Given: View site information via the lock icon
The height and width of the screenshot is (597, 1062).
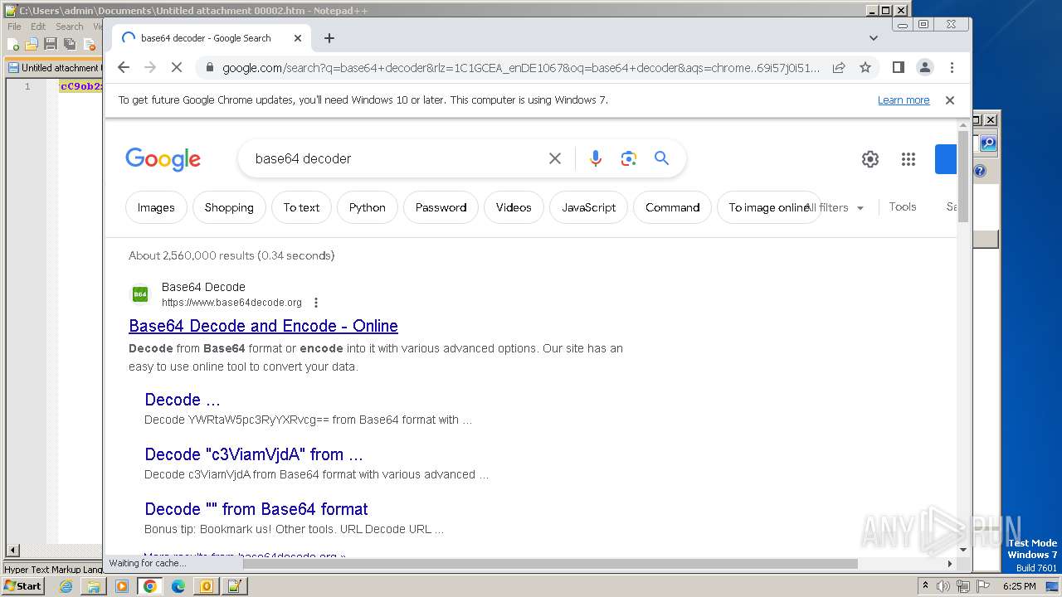Looking at the screenshot, I should [209, 67].
